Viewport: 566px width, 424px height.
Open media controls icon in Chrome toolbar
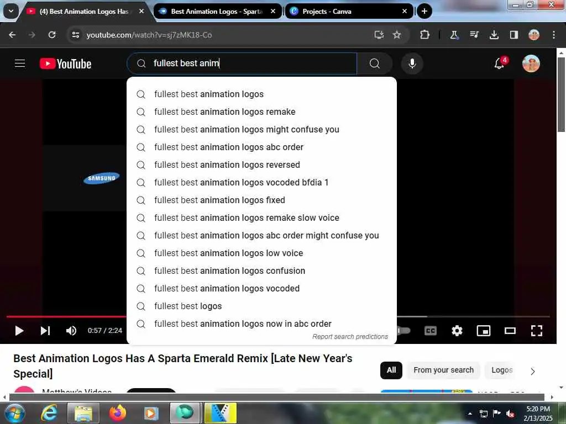474,35
